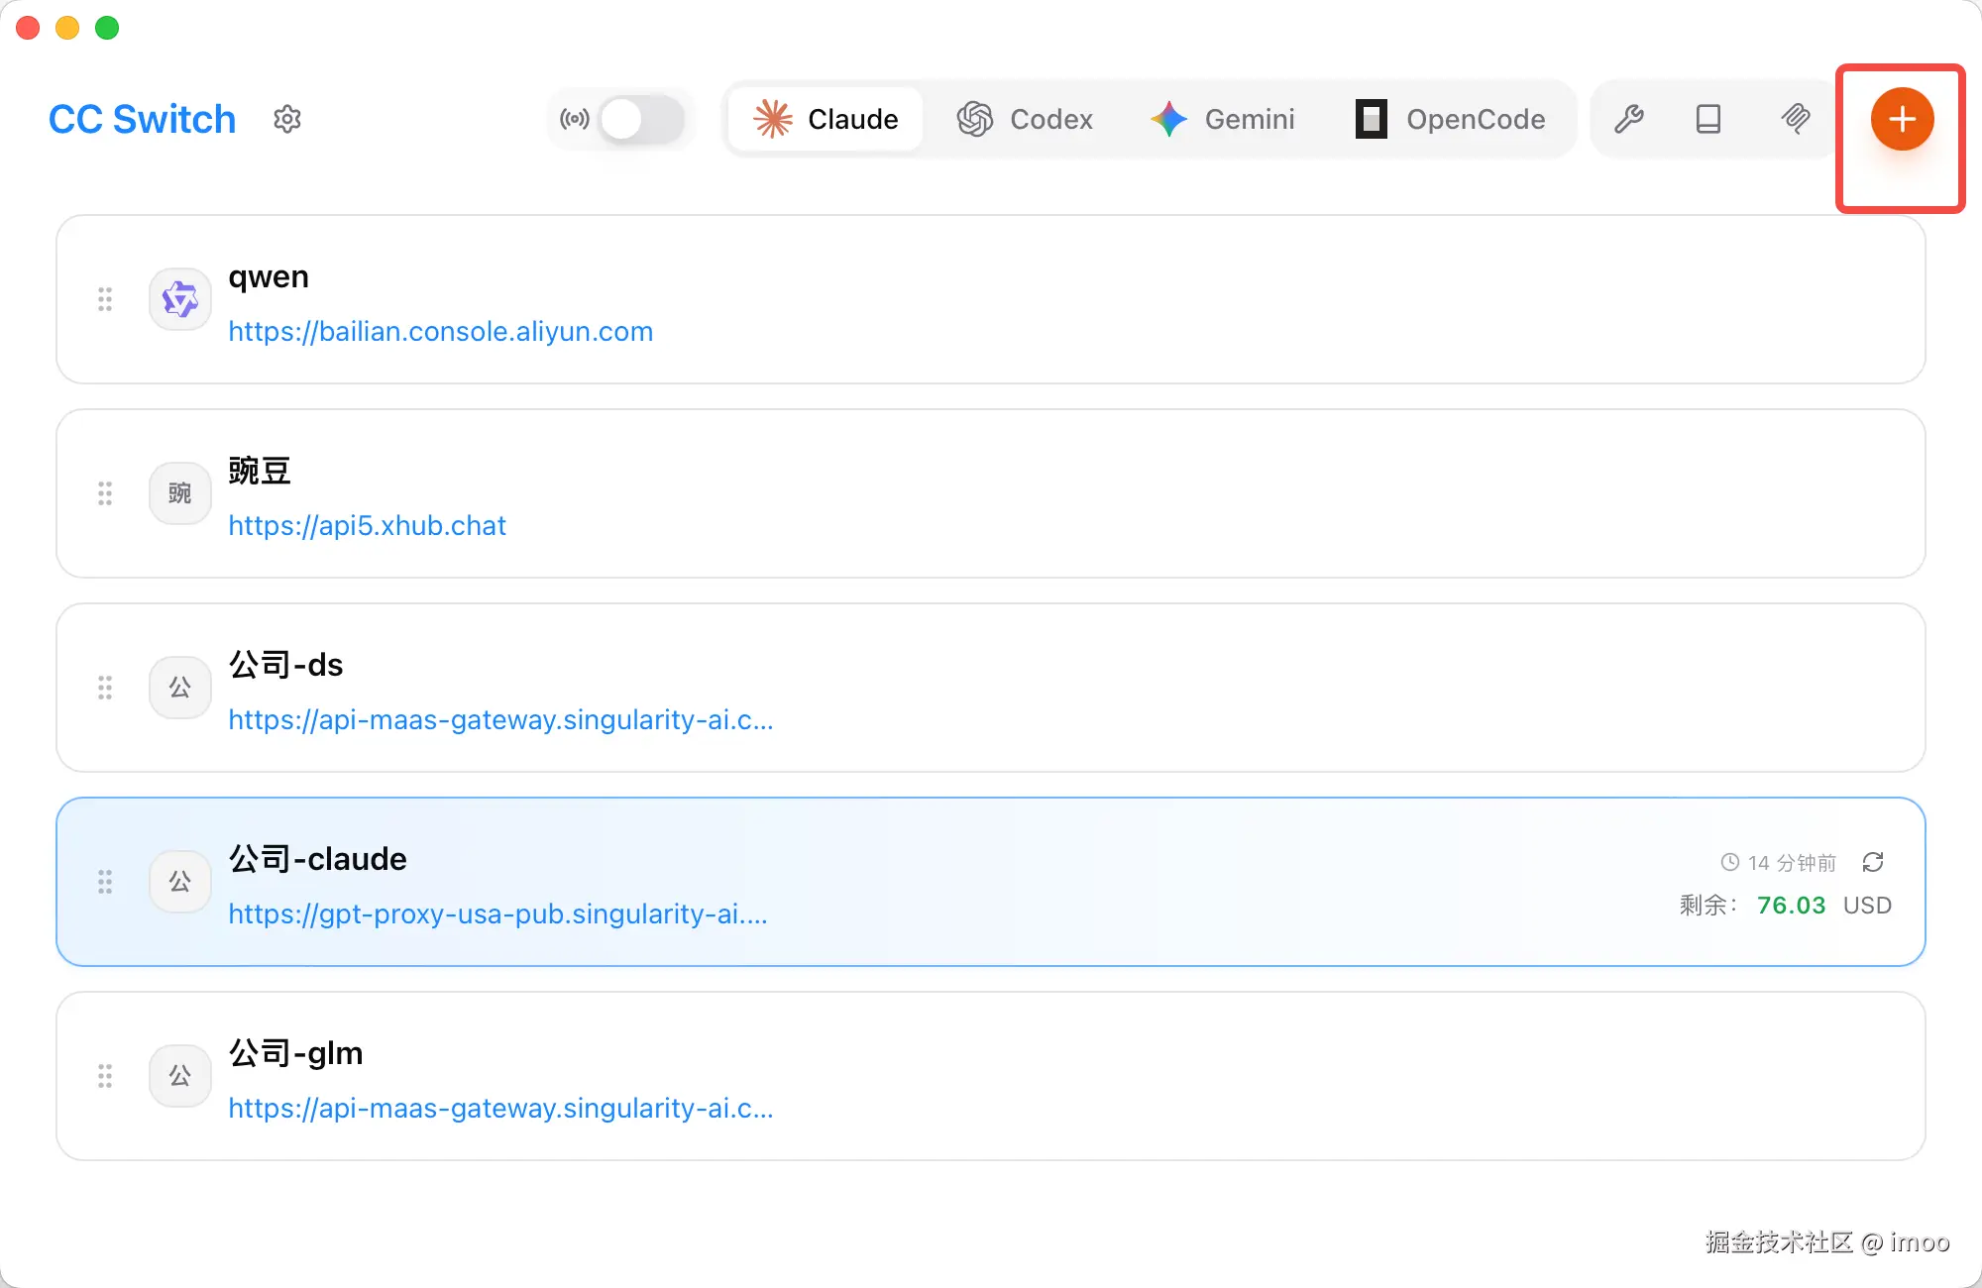Grab the drag handle of 公司-ds
The width and height of the screenshot is (1982, 1288).
pos(105,688)
